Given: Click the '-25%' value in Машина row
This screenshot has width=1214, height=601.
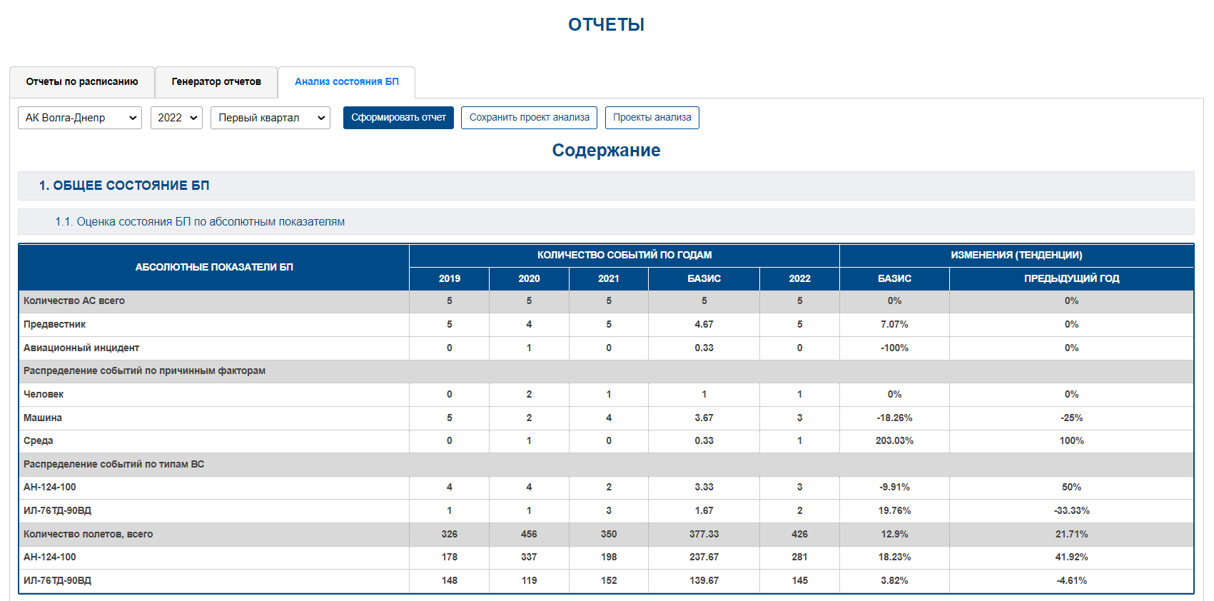Looking at the screenshot, I should [1071, 418].
